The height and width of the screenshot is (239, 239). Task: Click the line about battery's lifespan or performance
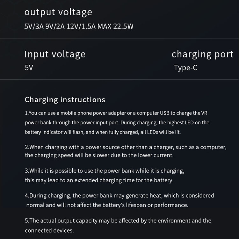pyautogui.click(x=107, y=205)
